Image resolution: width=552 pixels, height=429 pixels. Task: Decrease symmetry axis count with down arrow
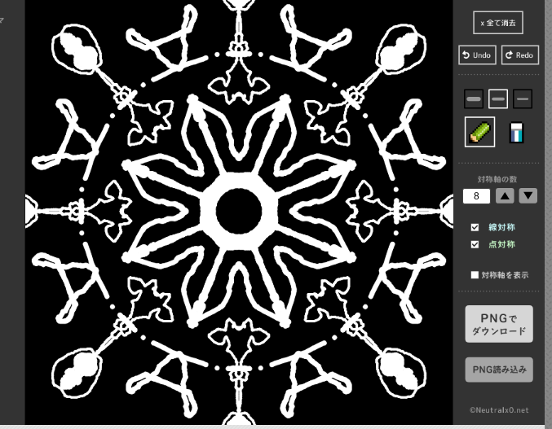click(x=528, y=195)
